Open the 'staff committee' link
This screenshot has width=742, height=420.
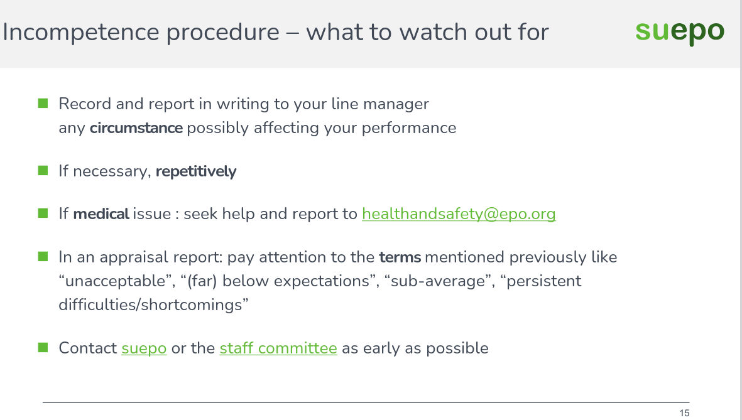pos(278,348)
